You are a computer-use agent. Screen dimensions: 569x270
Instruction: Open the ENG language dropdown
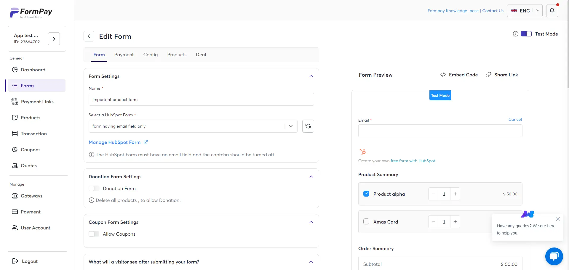point(525,11)
